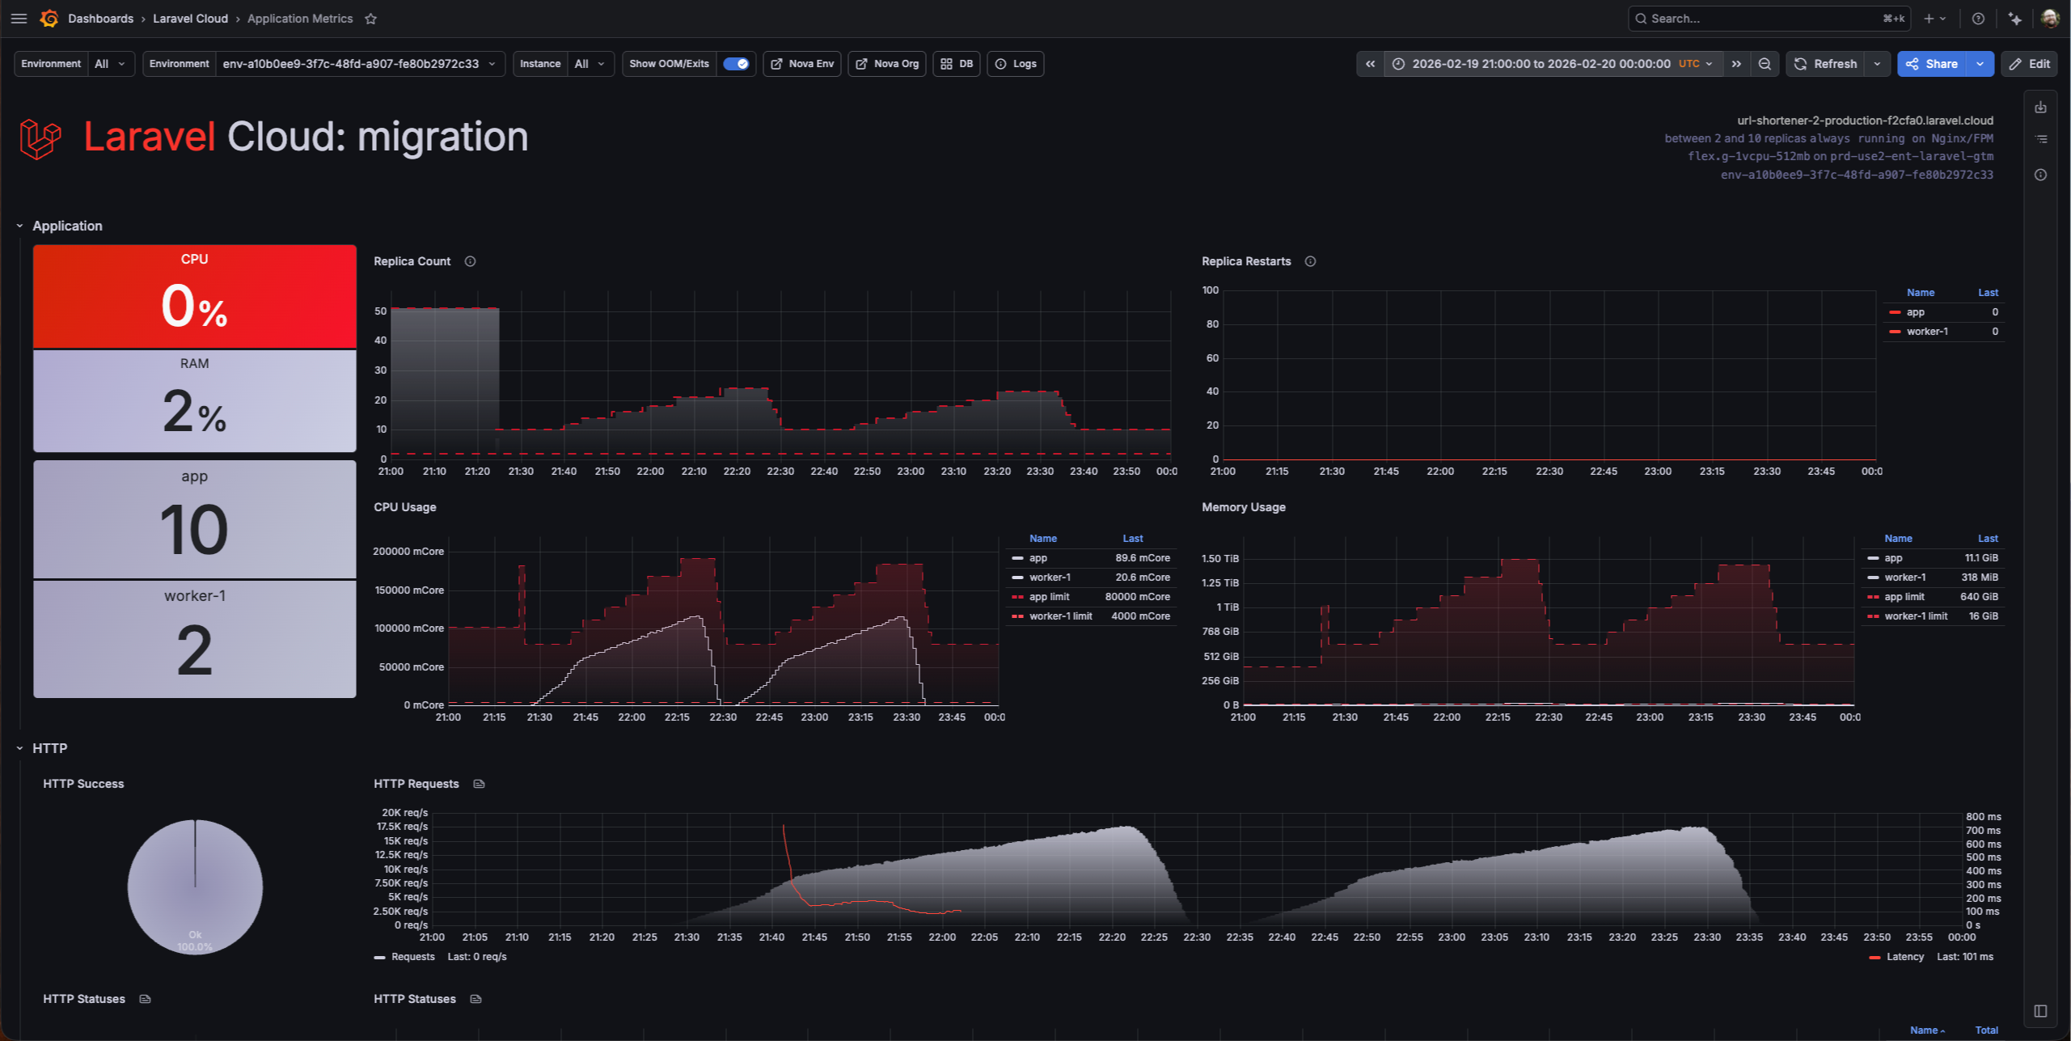Open the help question-mark icon
Image resolution: width=2071 pixels, height=1041 pixels.
click(1978, 19)
